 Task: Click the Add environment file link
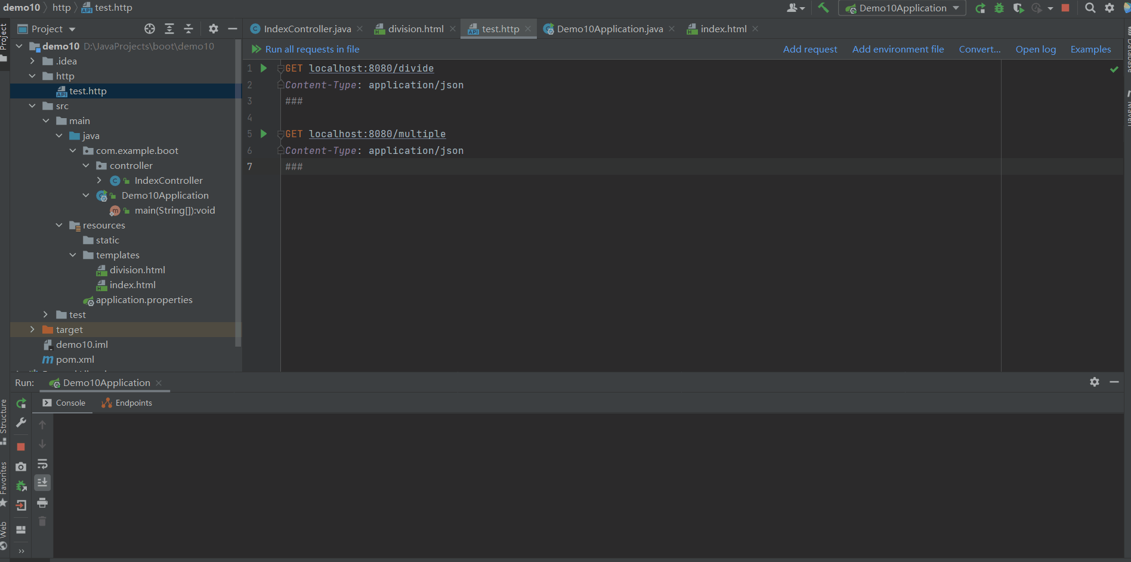click(898, 49)
